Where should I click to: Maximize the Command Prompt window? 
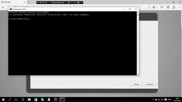[x=130, y=9]
